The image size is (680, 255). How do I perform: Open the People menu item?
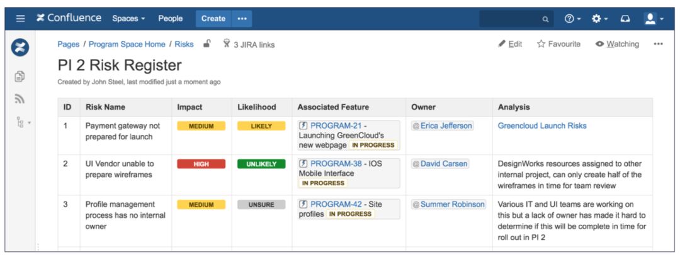coord(171,19)
